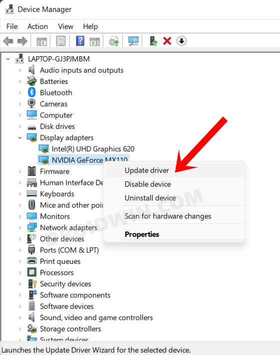Image resolution: width=280 pixels, height=355 pixels.
Task: Expand the Network adapters chevron
Action: click(x=20, y=227)
